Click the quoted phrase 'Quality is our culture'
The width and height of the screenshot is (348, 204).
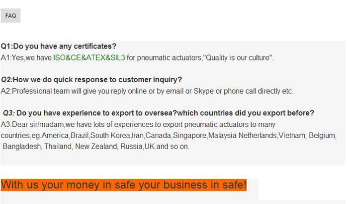point(238,58)
